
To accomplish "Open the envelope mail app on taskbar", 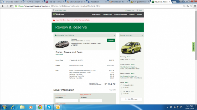I will pos(58,107).
